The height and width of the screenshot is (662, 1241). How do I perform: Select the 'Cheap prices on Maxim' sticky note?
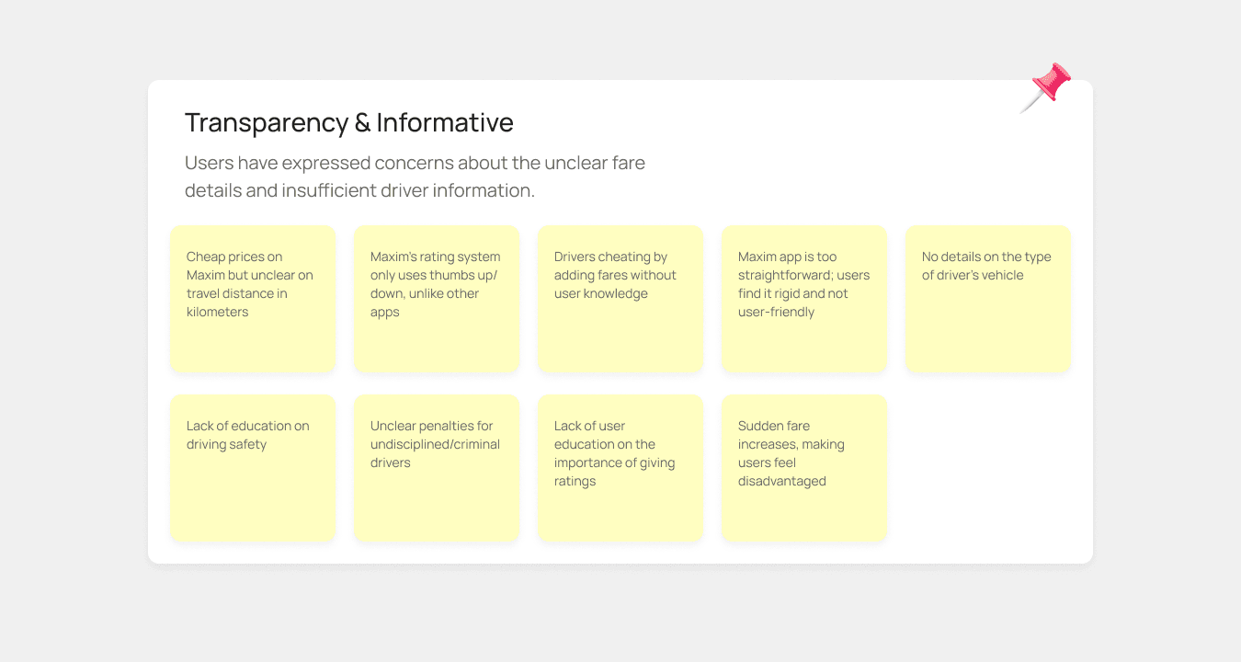(253, 299)
